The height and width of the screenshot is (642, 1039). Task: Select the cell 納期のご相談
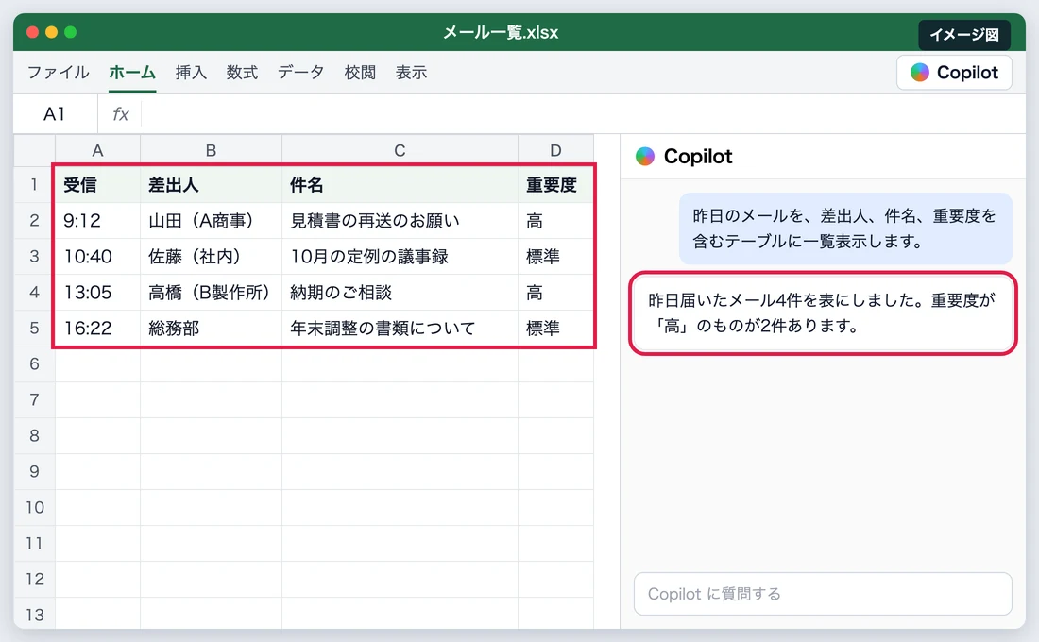(400, 292)
